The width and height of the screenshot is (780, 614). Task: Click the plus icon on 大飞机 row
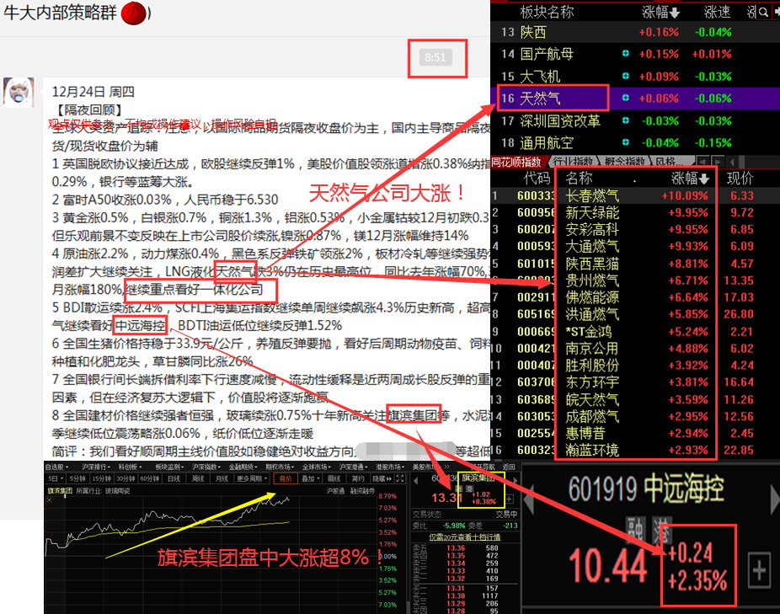pyautogui.click(x=625, y=76)
